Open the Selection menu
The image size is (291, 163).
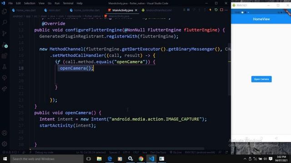tap(30, 3)
